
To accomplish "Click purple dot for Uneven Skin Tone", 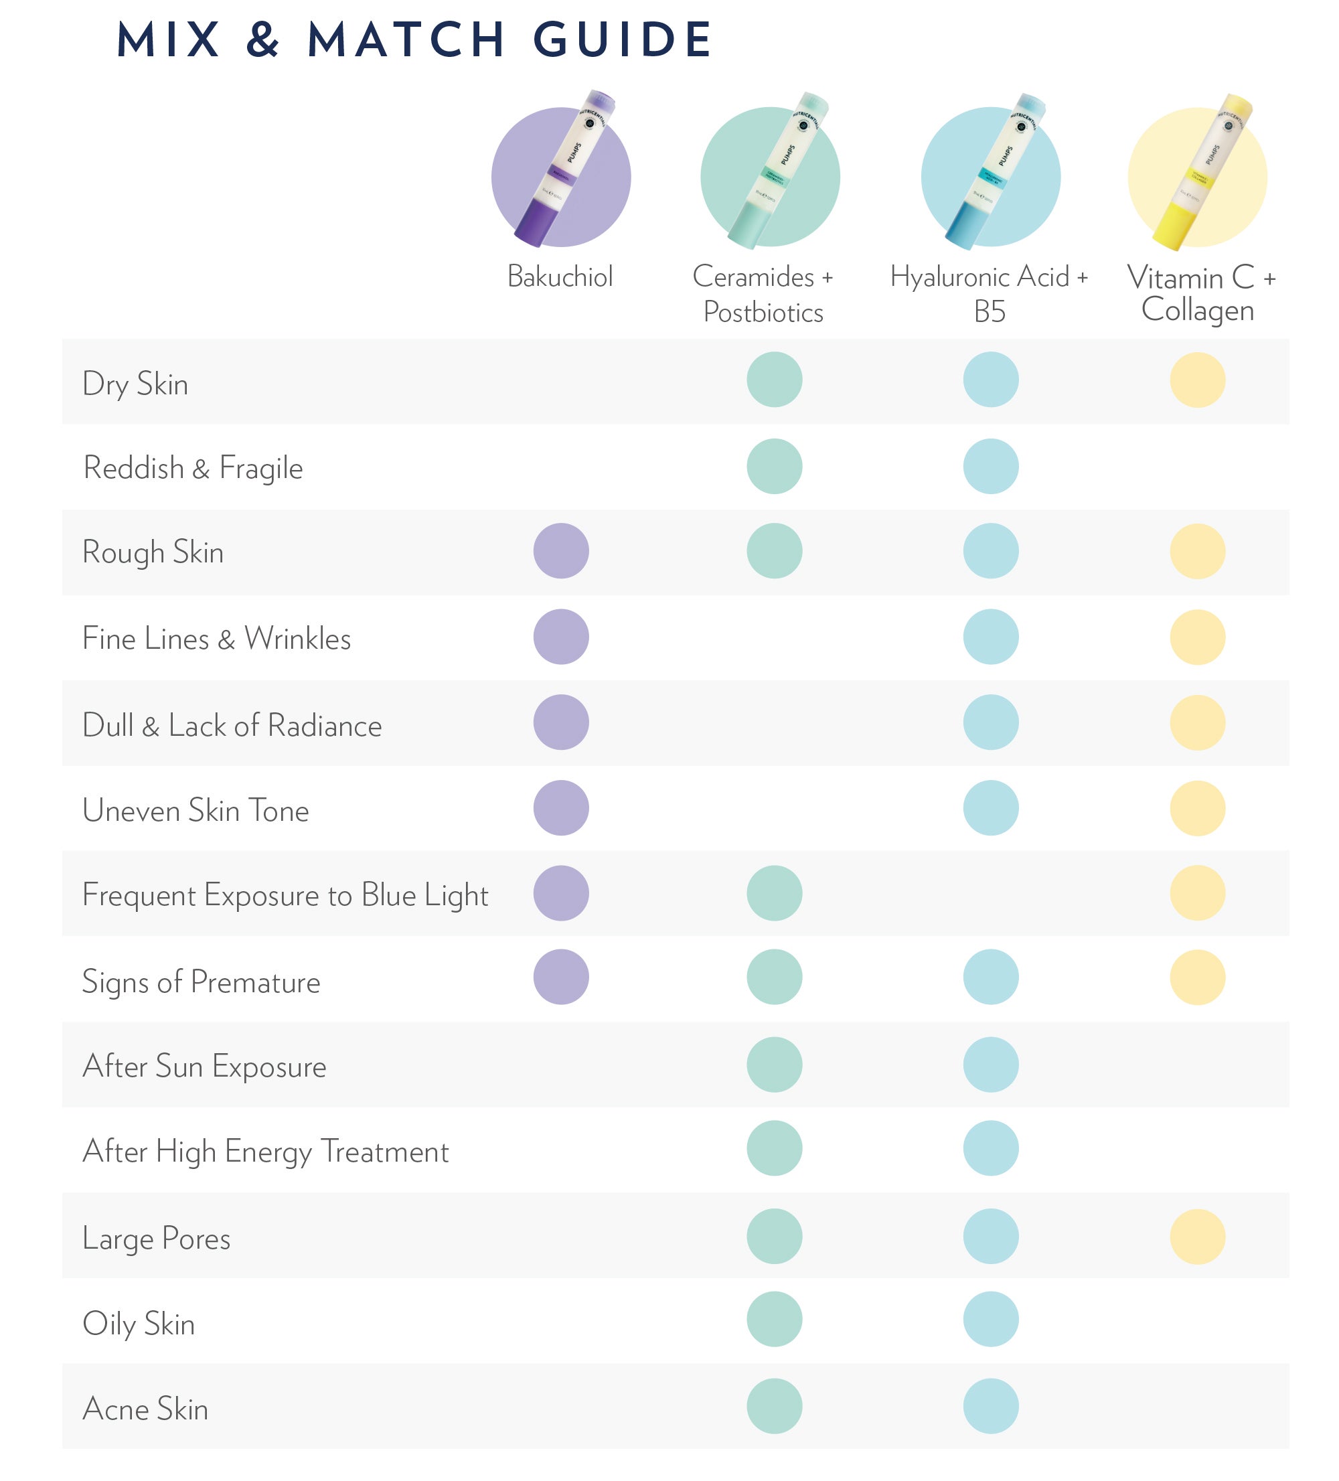I will pos(561,809).
